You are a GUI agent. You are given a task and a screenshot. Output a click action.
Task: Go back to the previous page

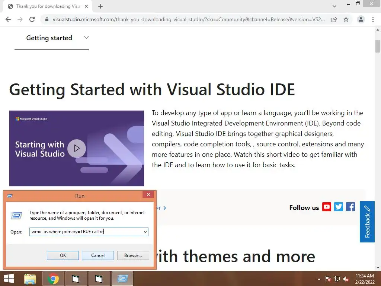(8, 19)
